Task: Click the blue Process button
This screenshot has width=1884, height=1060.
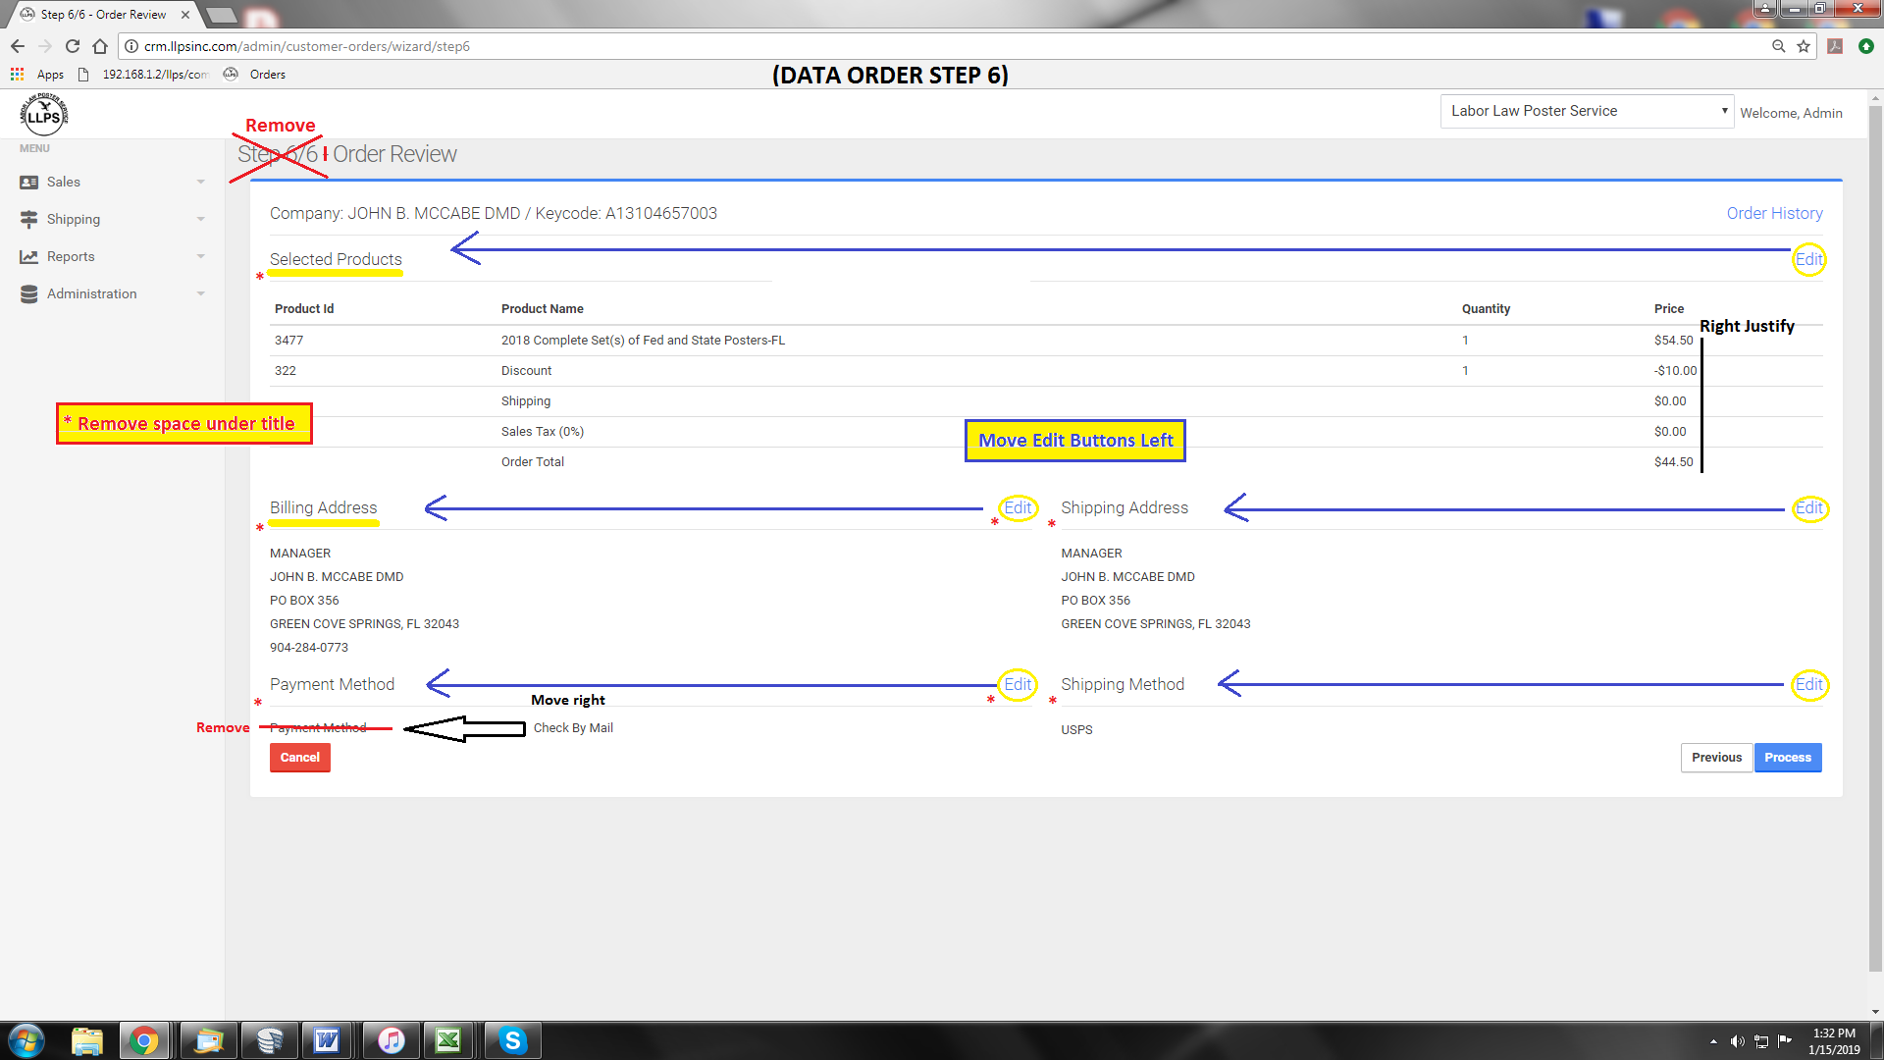Action: [1787, 758]
